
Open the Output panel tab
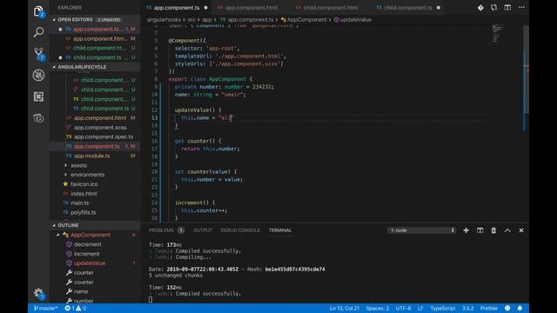point(203,230)
